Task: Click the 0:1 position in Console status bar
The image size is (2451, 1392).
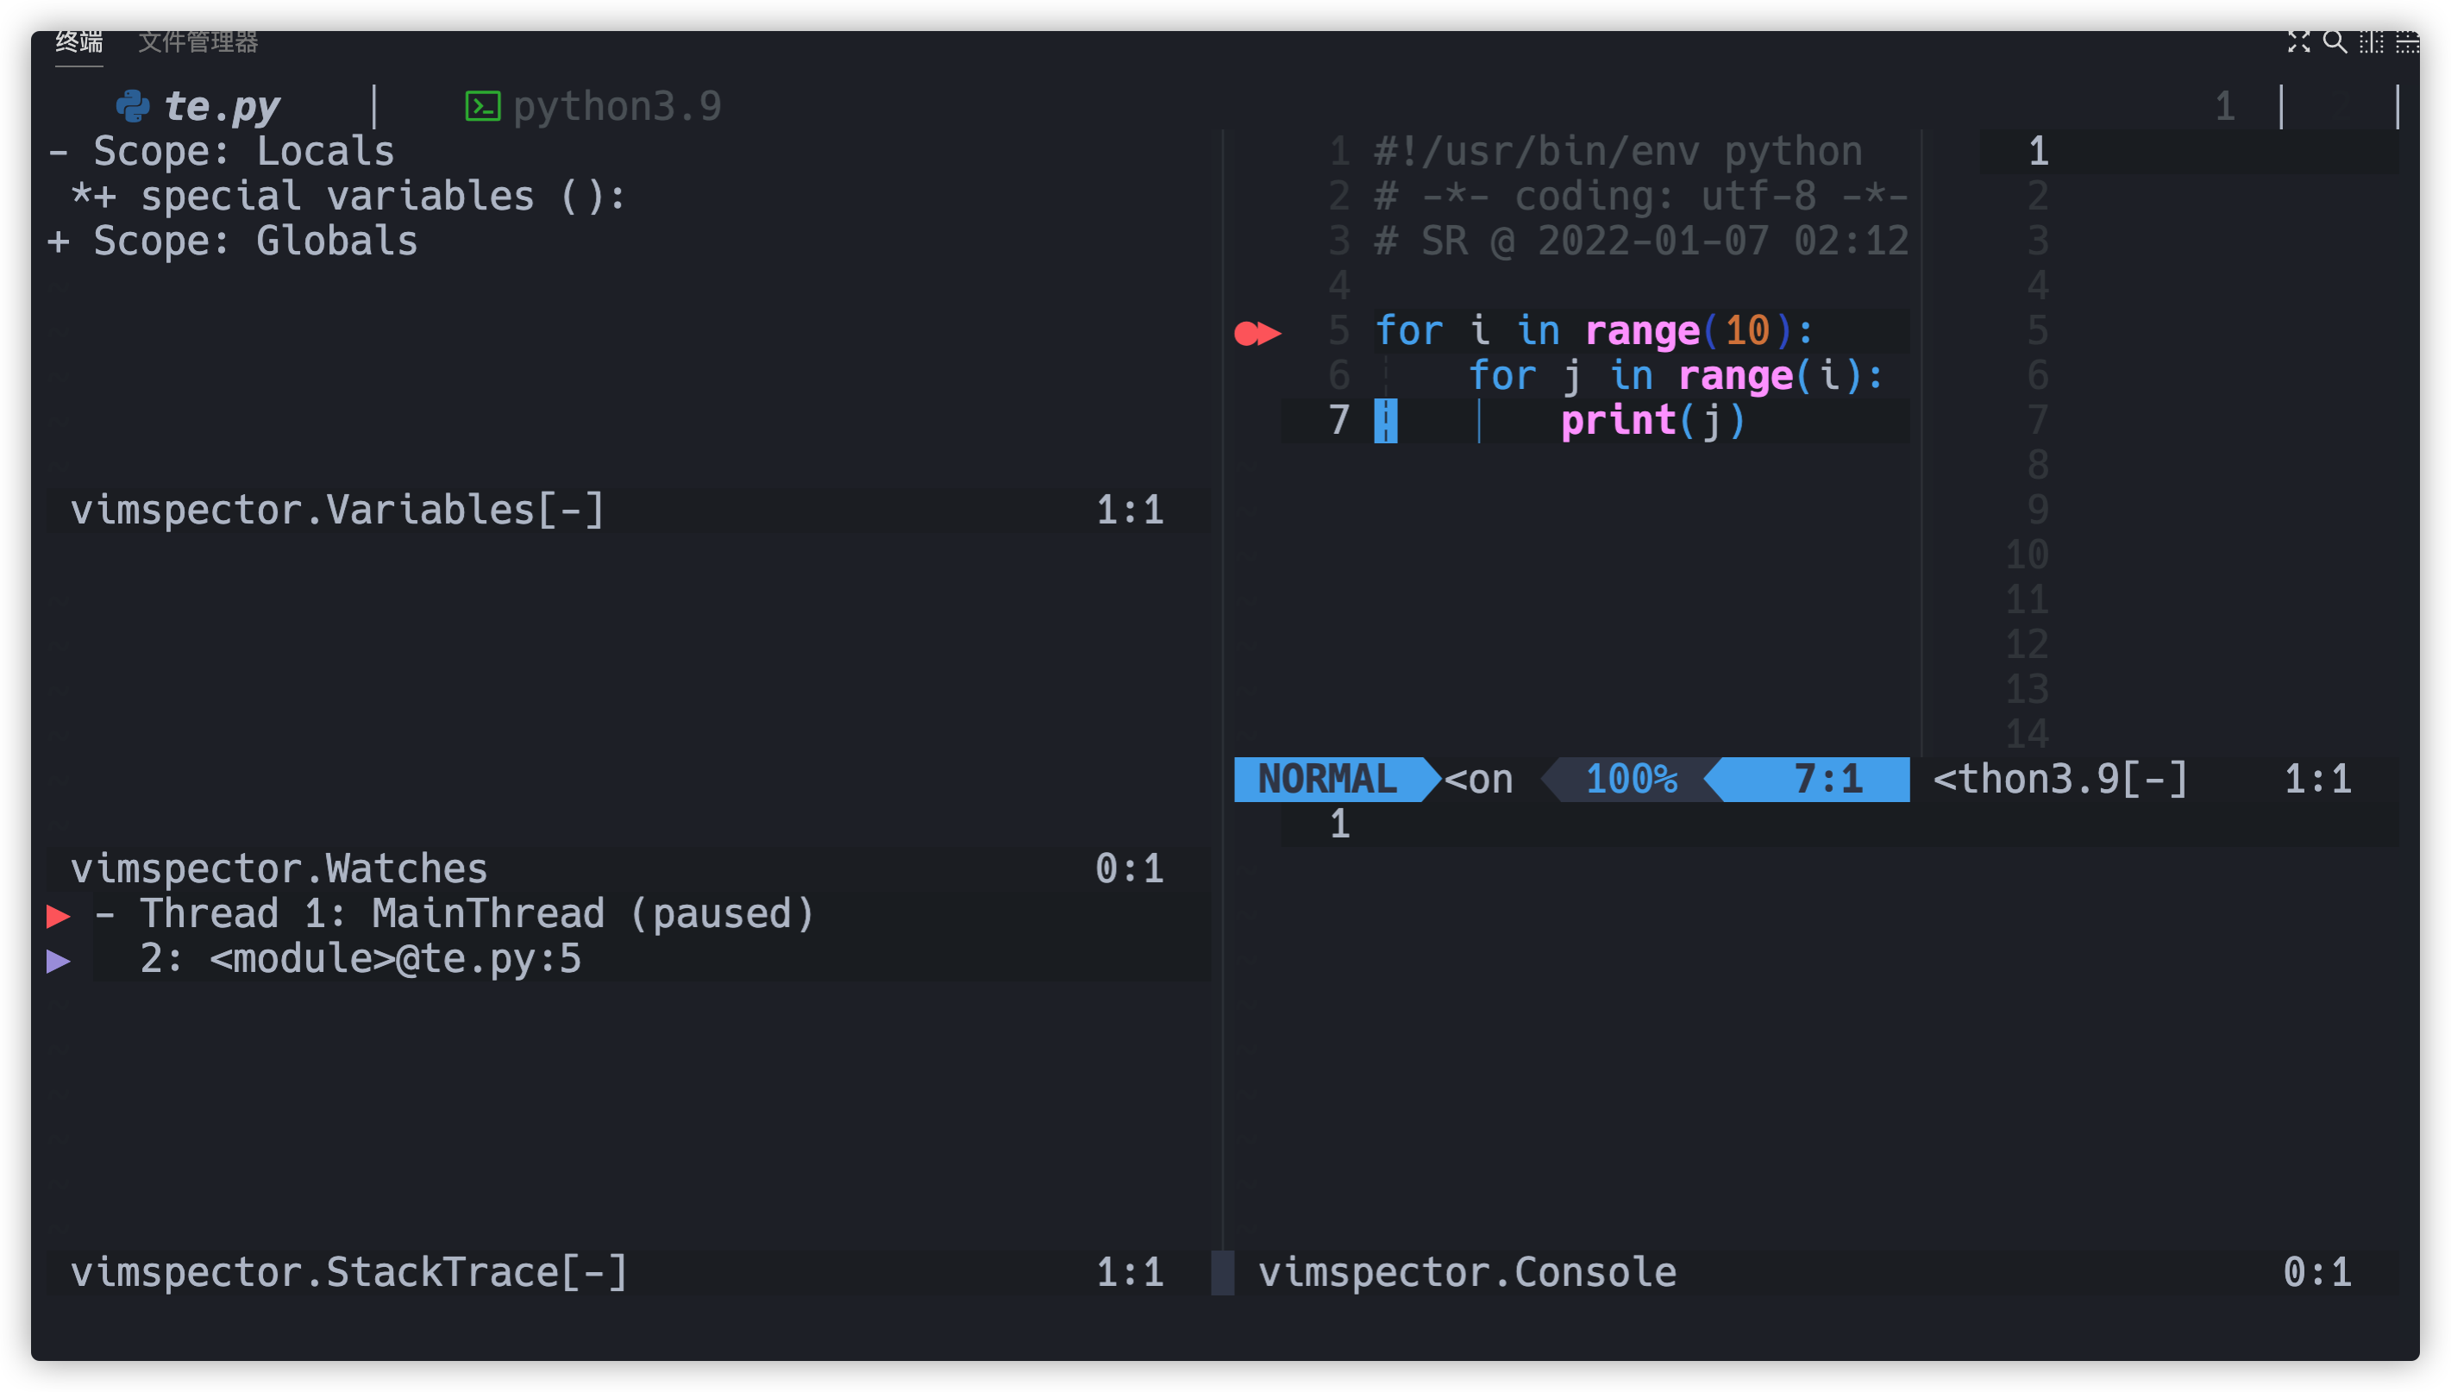Action: pos(2317,1272)
